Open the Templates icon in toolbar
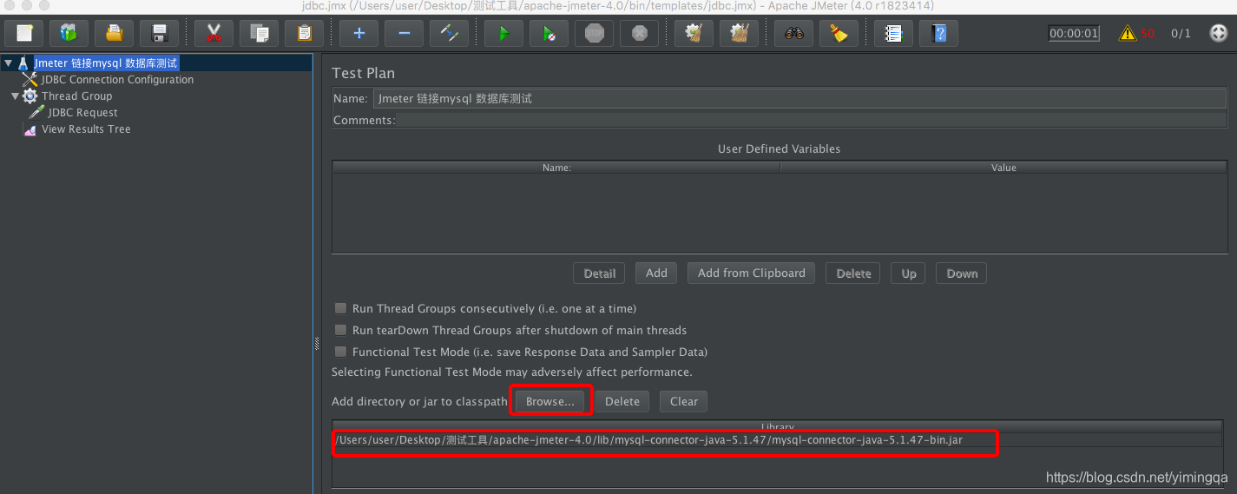 pyautogui.click(x=69, y=34)
